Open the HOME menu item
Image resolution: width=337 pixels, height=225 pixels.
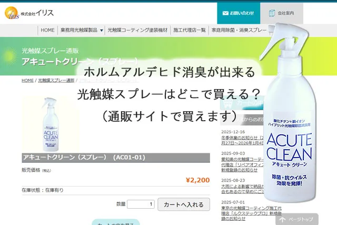tap(47, 31)
